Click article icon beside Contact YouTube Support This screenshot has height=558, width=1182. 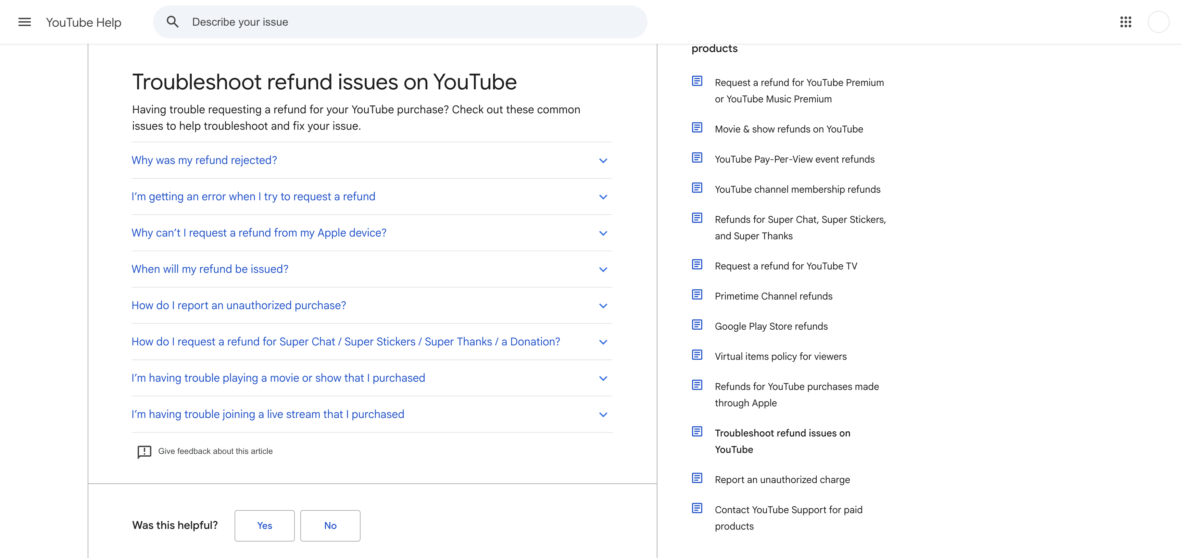tap(697, 508)
